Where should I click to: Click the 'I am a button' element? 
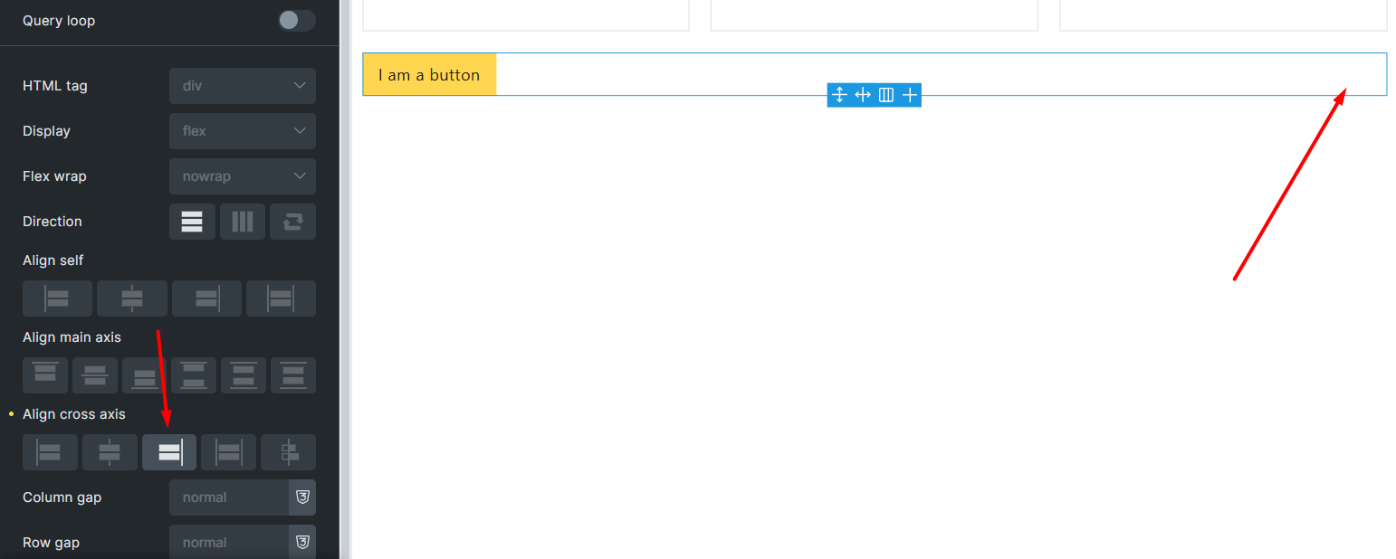(x=429, y=74)
